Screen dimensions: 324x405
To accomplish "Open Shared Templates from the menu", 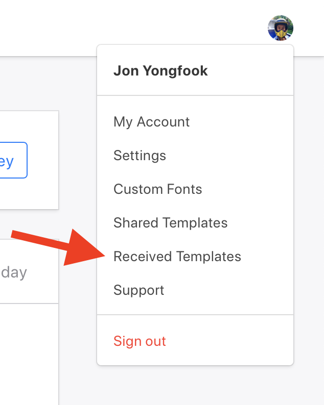I will [170, 223].
